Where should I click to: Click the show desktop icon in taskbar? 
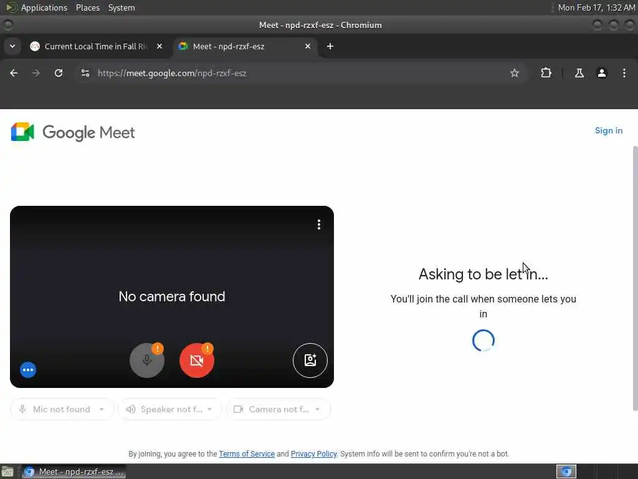point(7,472)
